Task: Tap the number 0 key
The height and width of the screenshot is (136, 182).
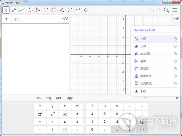Action: tap(92, 130)
